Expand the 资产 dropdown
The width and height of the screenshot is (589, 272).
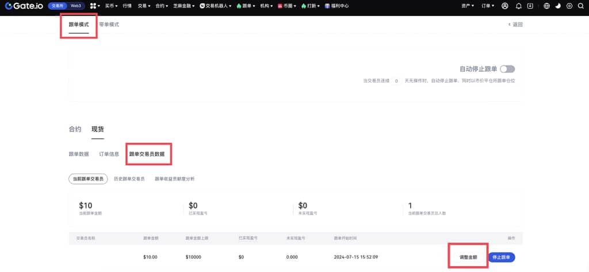click(x=468, y=6)
